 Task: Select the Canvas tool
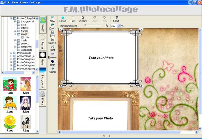(x=63, y=19)
